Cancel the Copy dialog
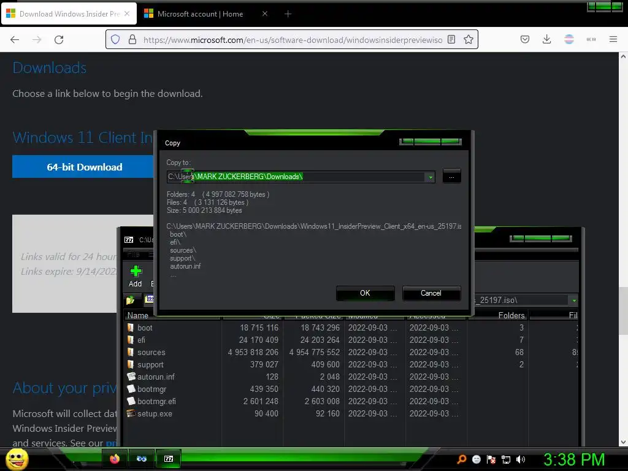The width and height of the screenshot is (628, 471). [x=431, y=293]
